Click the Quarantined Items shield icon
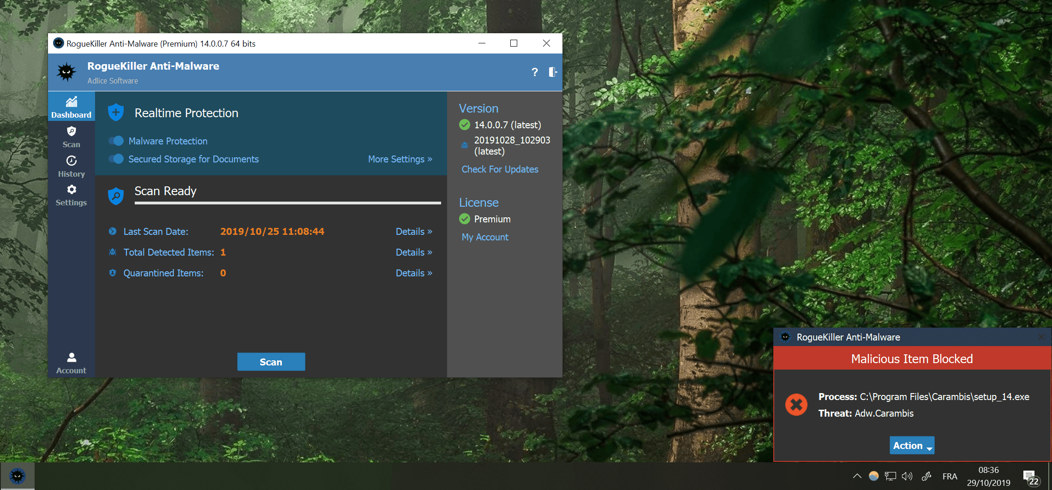Screen dimensions: 1052x490 tap(113, 273)
